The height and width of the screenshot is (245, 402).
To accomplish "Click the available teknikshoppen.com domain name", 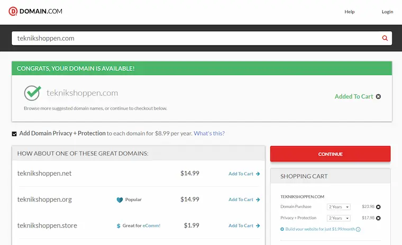I will click(x=83, y=93).
